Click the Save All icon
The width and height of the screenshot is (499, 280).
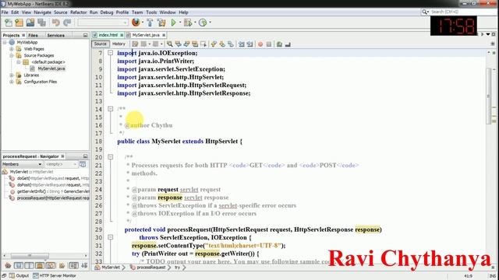(41, 23)
